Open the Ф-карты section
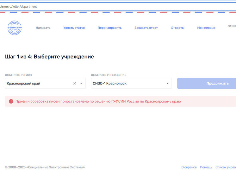 [177, 28]
